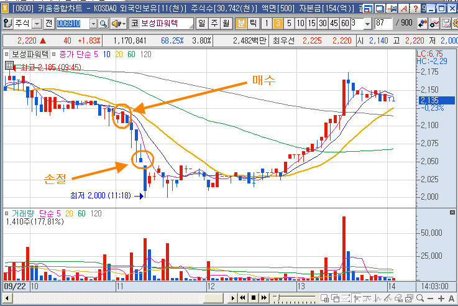Select the 1-minute interval button
Screen dimensions: 458x306
pos(267,24)
